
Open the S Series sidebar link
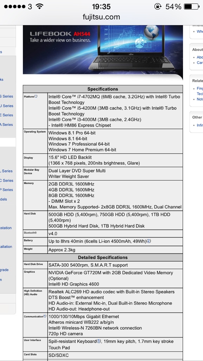(6, 96)
